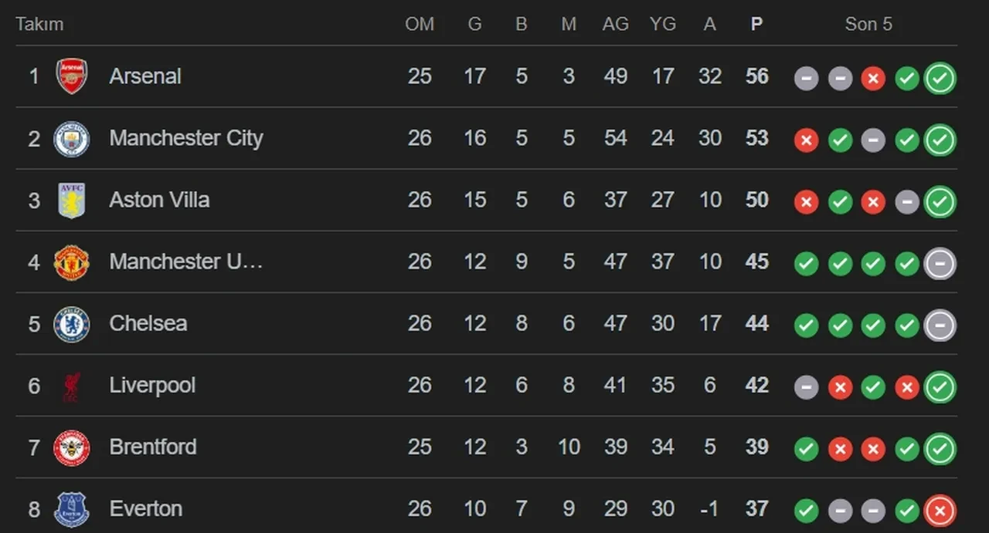The width and height of the screenshot is (989, 533).
Task: Click the Son 5 column header
Action: click(x=868, y=24)
